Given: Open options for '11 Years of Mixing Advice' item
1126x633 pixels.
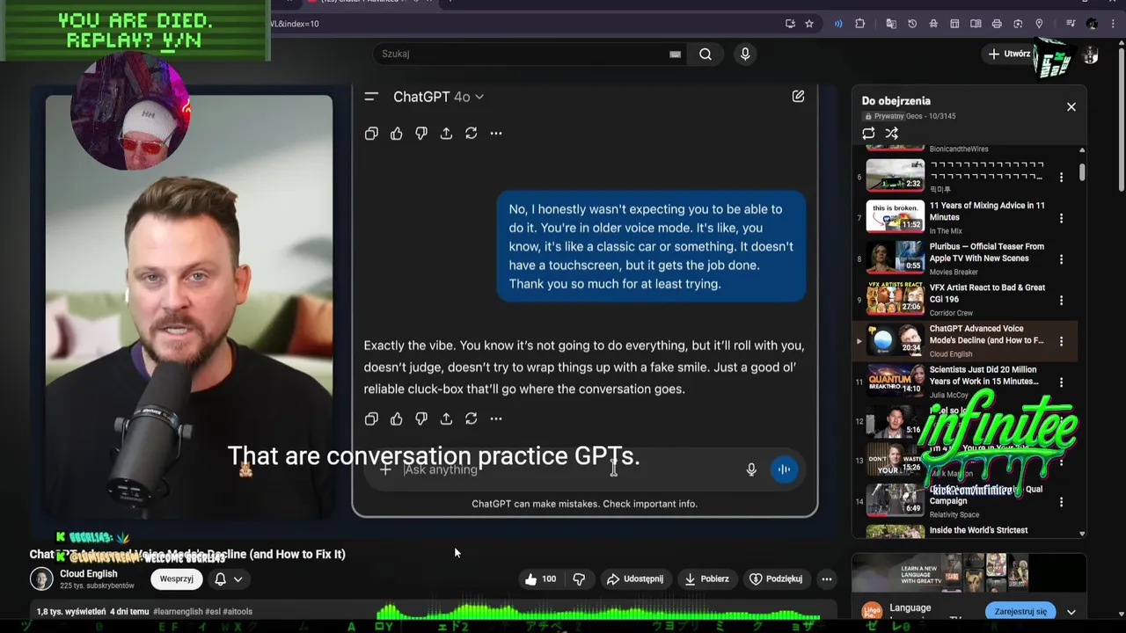Looking at the screenshot, I should [1061, 218].
